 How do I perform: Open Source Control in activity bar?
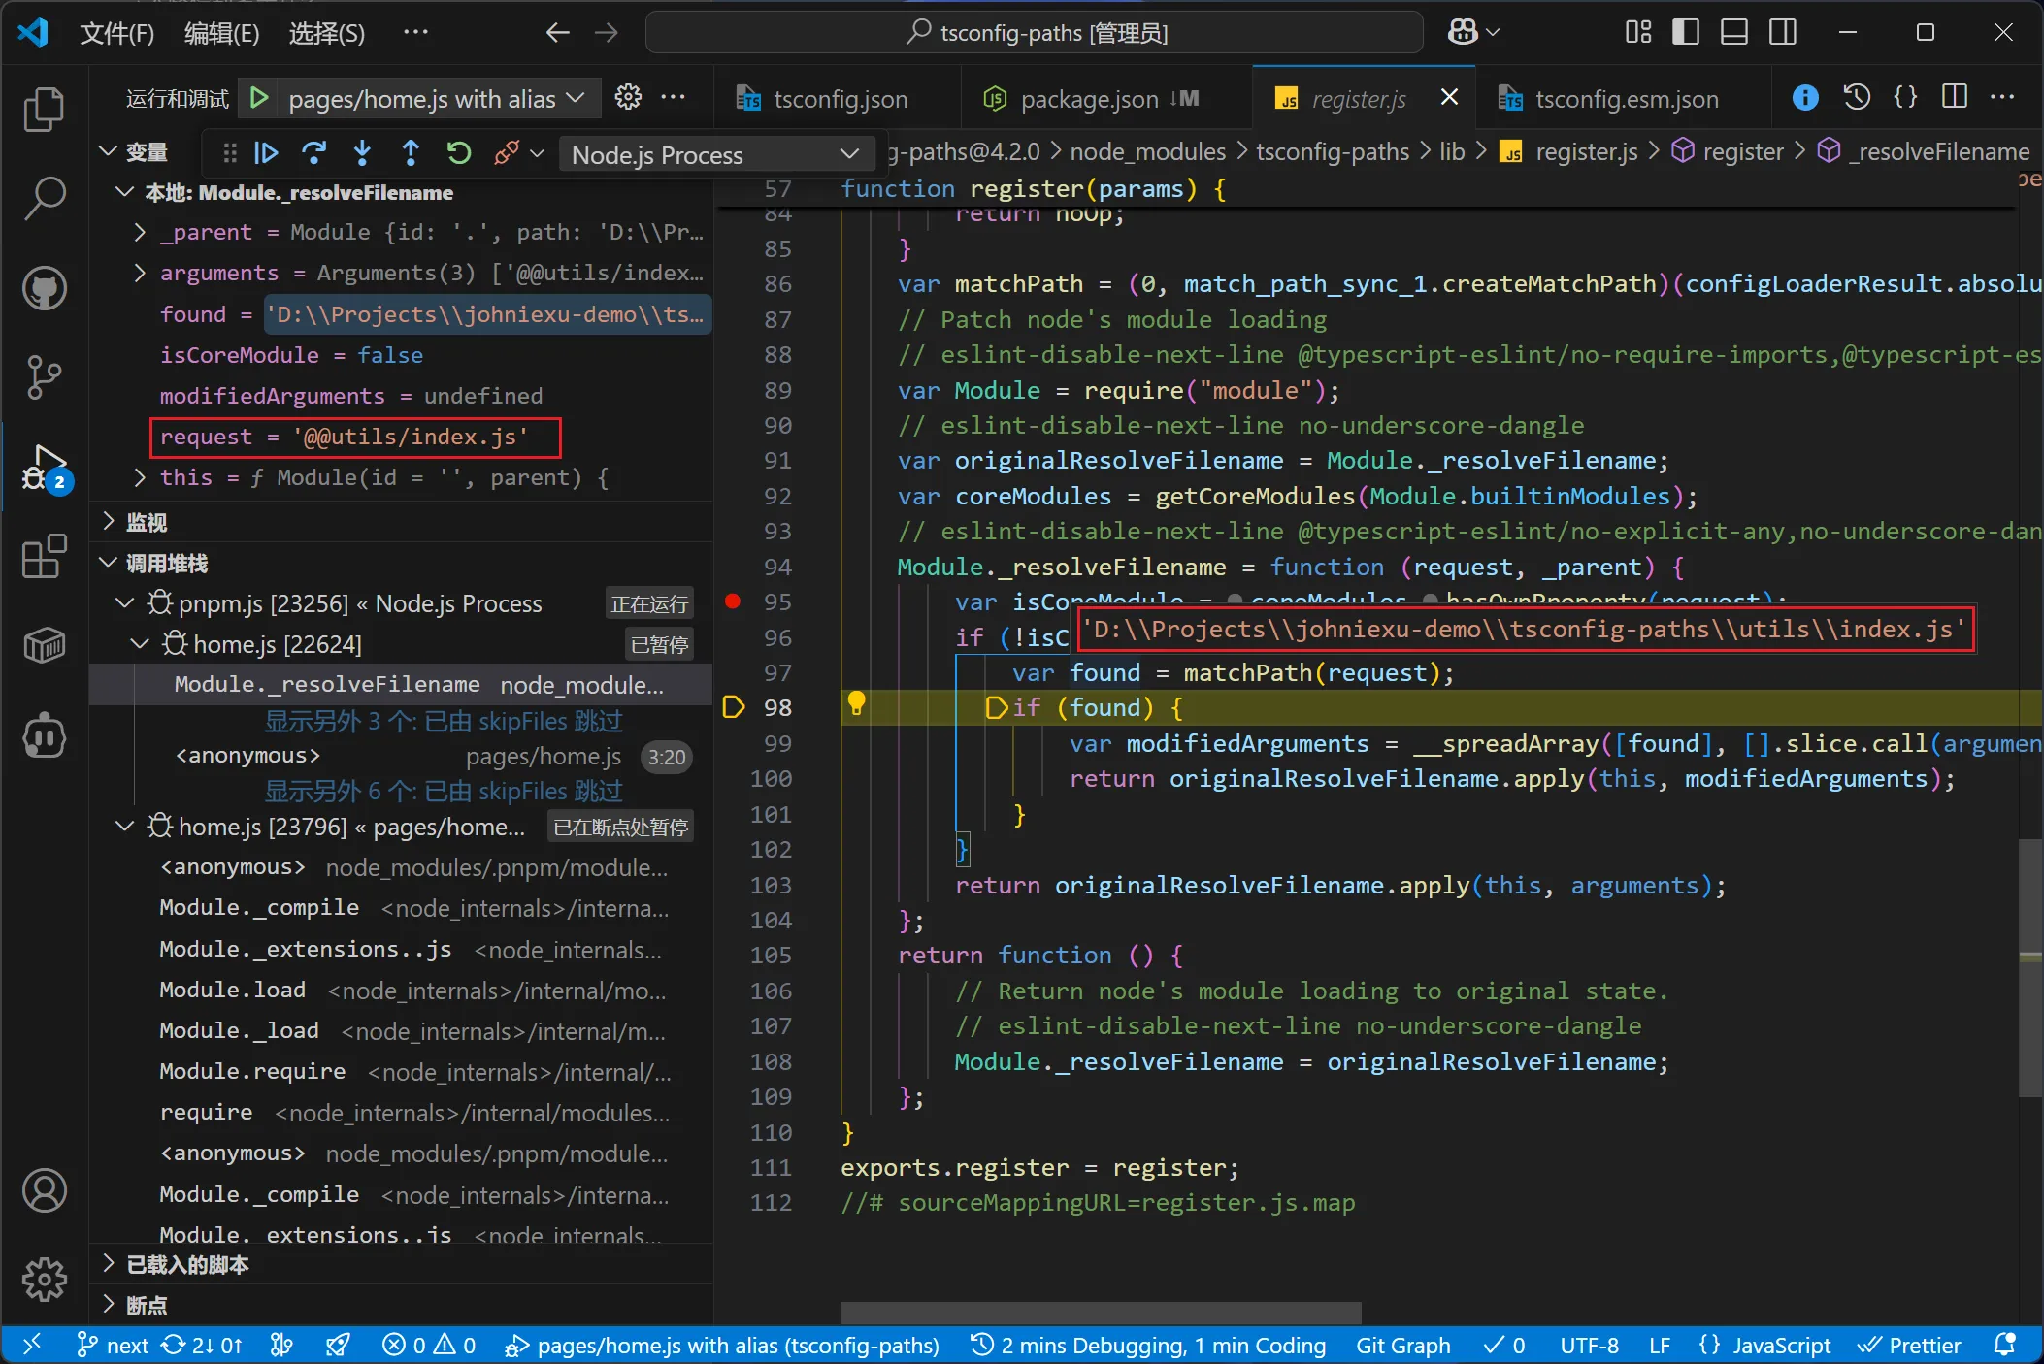44,377
